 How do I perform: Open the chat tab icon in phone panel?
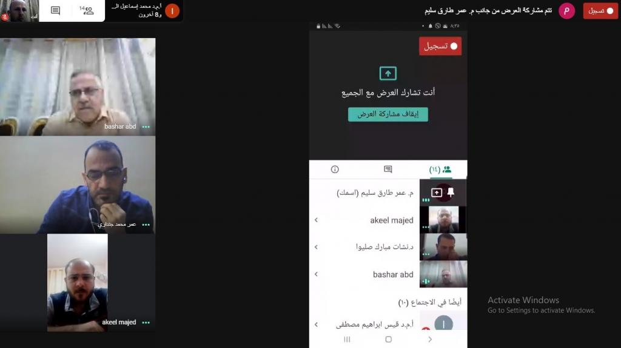pos(388,169)
